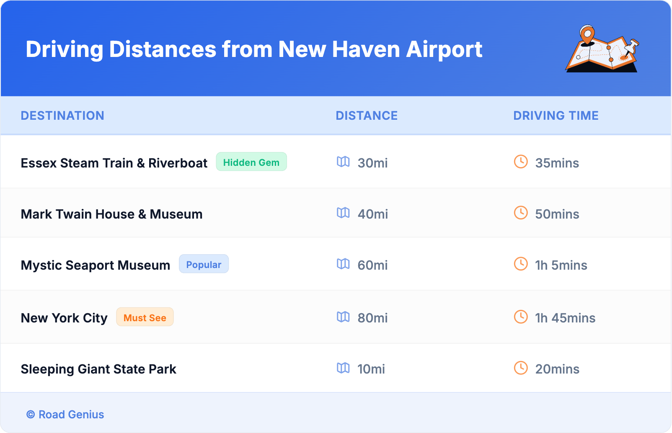
Task: Click the clock icon next to 50mins
Action: 521,213
